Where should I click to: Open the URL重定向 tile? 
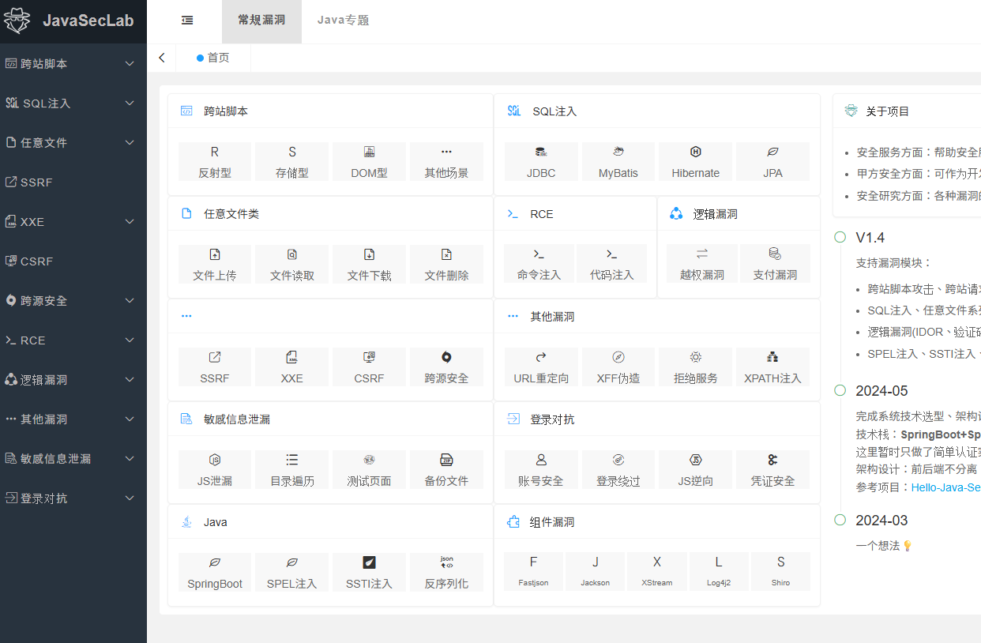pos(541,367)
